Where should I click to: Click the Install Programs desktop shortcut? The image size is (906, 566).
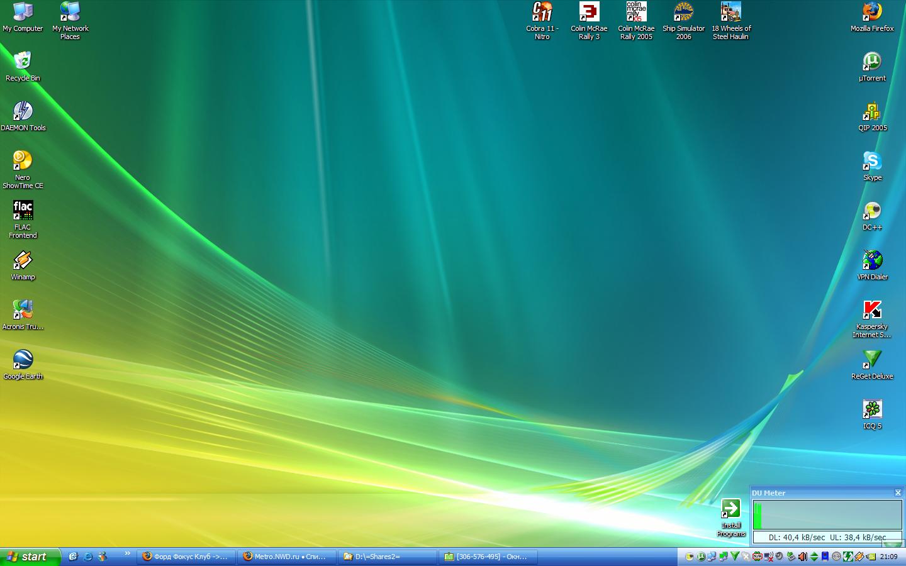click(730, 509)
